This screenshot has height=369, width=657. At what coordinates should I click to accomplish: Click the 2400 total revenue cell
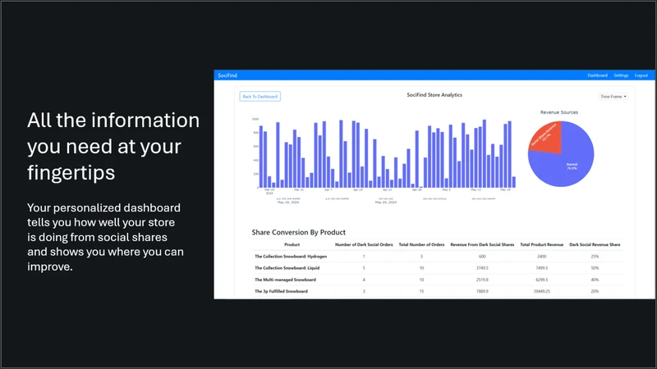[542, 257]
